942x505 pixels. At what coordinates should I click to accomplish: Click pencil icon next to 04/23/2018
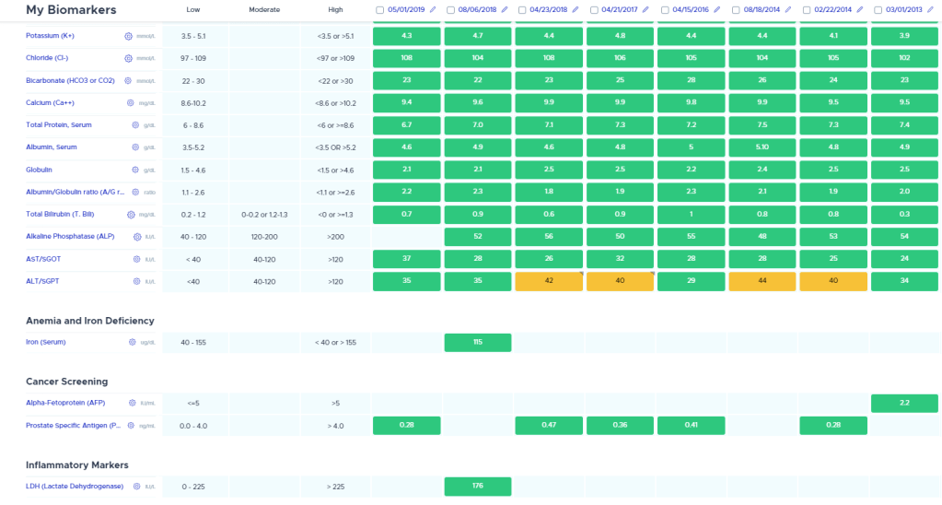pos(575,10)
